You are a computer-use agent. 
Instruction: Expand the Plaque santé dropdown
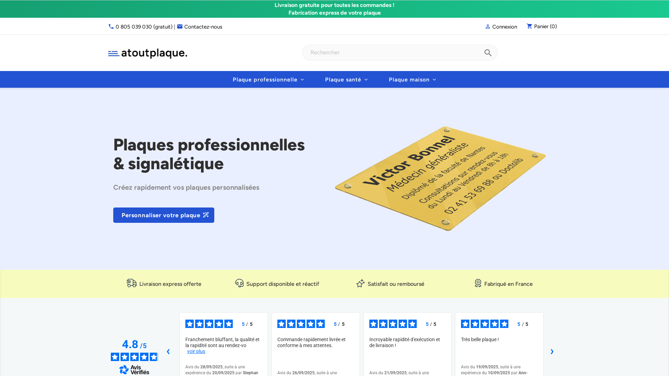click(x=346, y=79)
